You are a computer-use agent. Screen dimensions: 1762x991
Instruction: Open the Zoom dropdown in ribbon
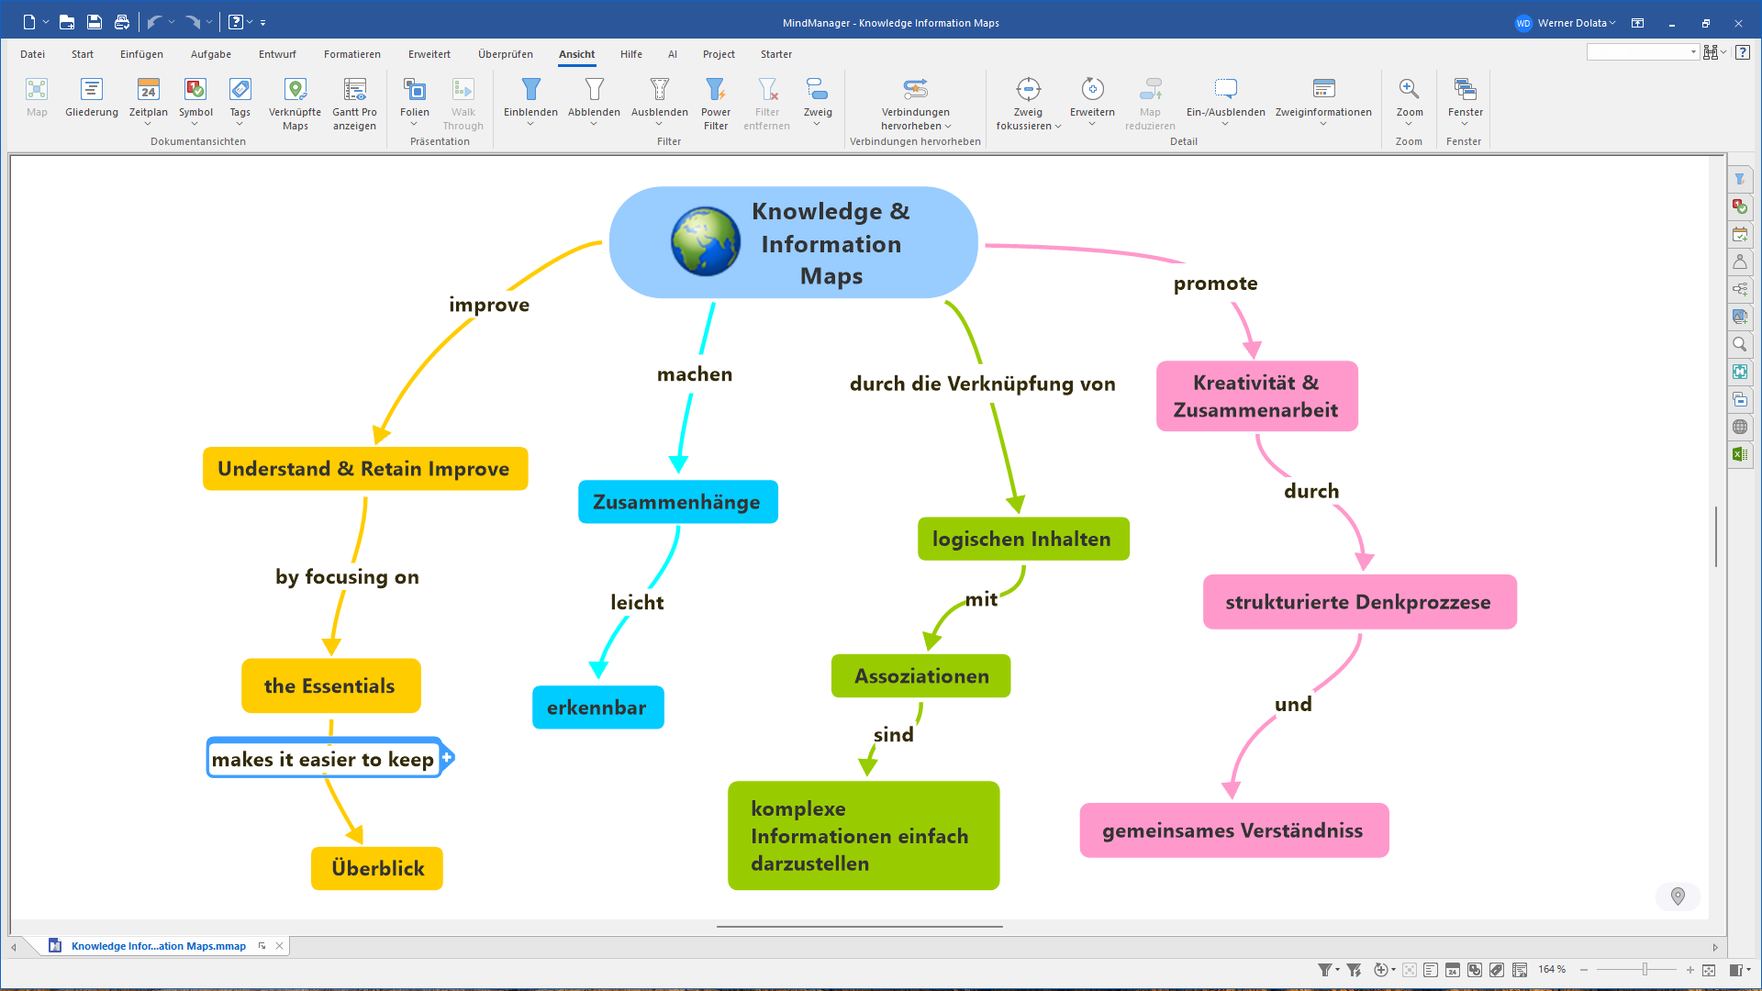(1409, 124)
